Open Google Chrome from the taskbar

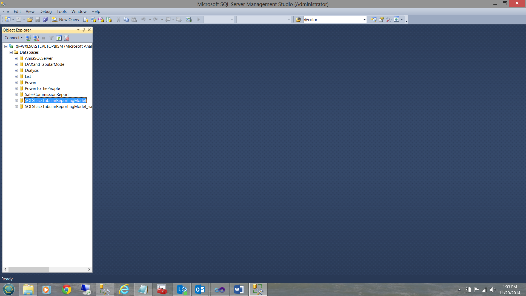pyautogui.click(x=66, y=289)
